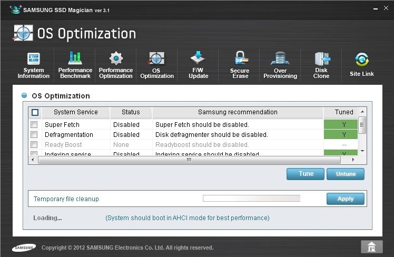Close the SSD Magician window
Screen dimensions: 394x257
point(386,8)
